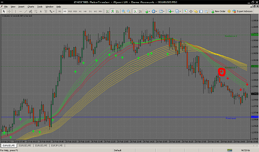Expand the New Chart dropdown arrow

[173, 11]
